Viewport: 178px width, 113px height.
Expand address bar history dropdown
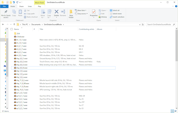tap(140, 24)
